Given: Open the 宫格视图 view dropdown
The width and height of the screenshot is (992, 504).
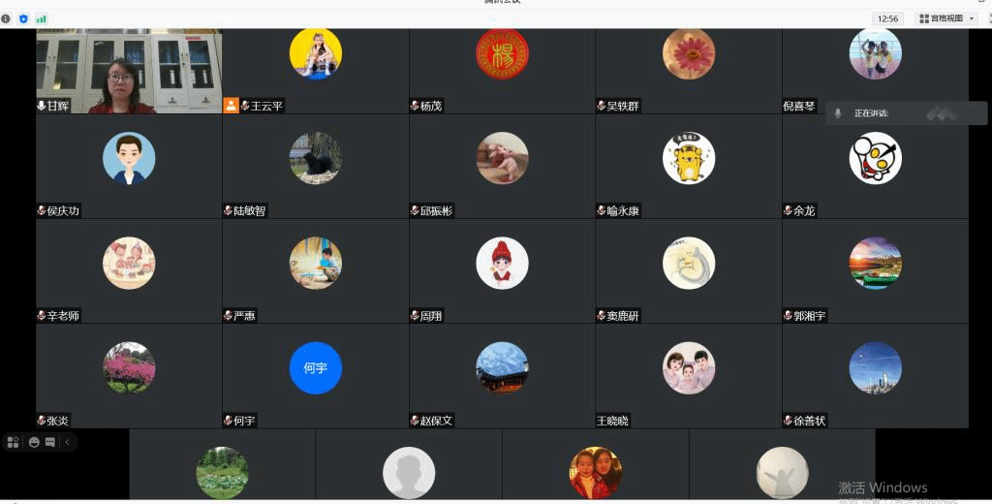Looking at the screenshot, I should [946, 18].
